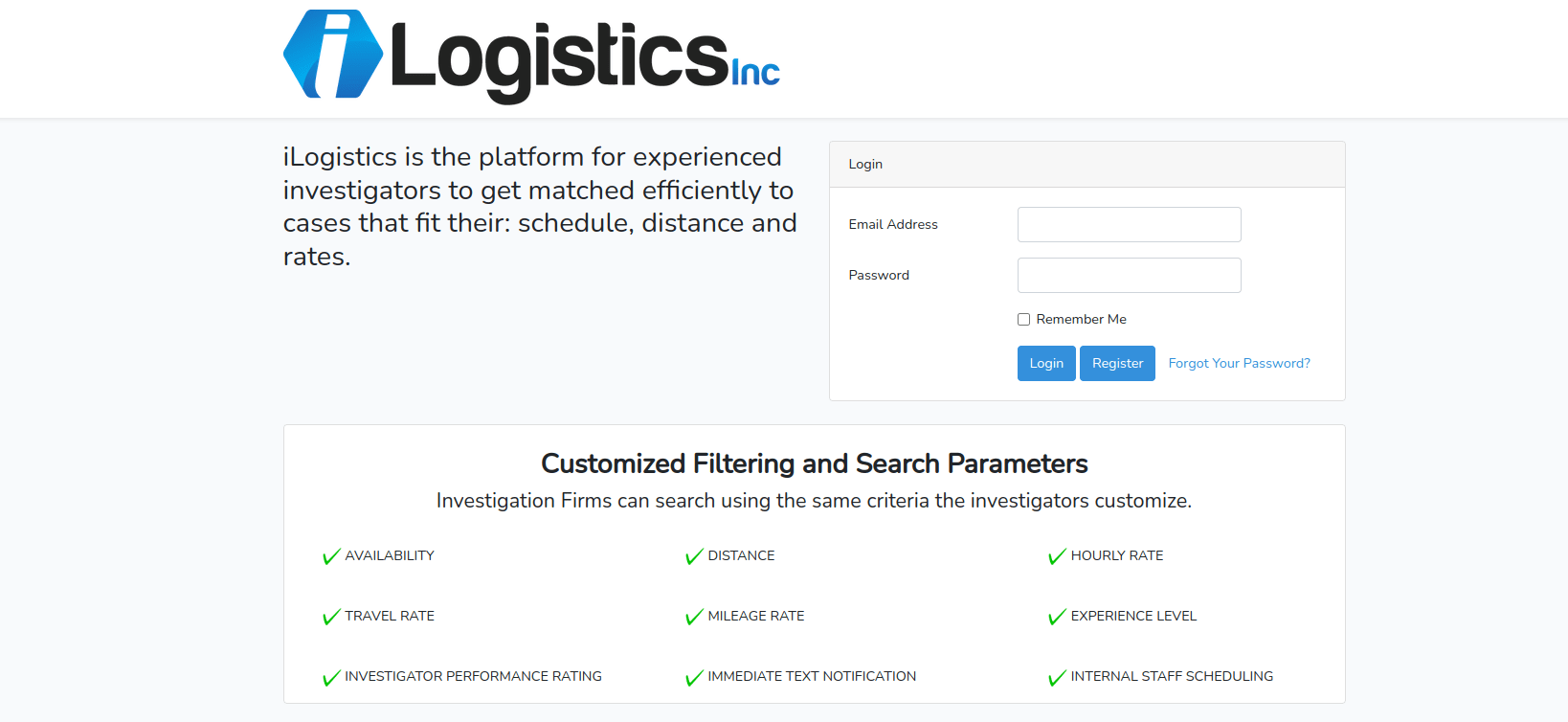Image resolution: width=1568 pixels, height=722 pixels.
Task: Focus the Email Address input field
Action: 1129,224
